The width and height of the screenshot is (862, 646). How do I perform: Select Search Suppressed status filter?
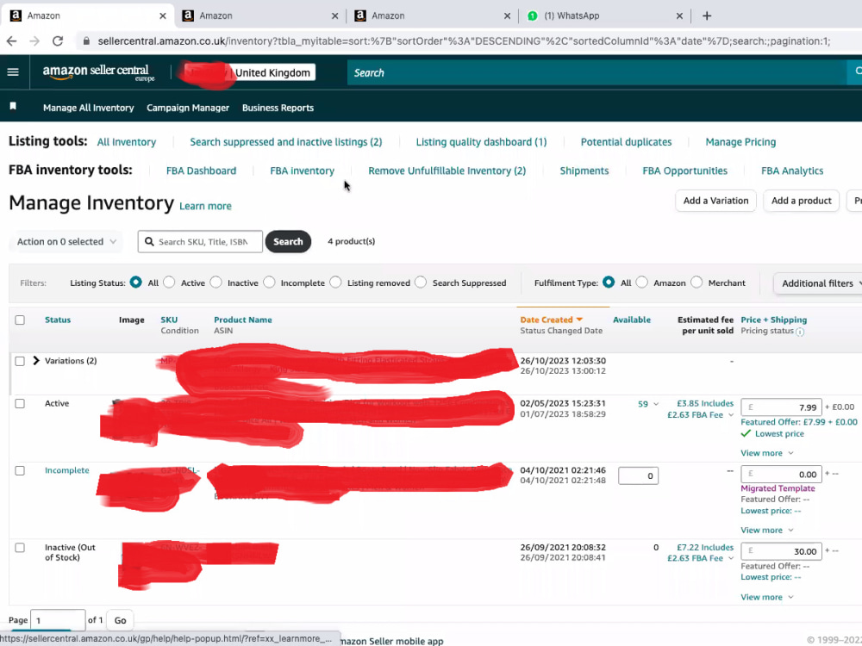[x=421, y=283]
